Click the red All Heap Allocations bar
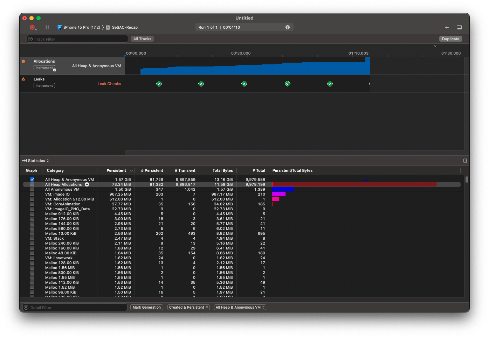 [x=354, y=184]
